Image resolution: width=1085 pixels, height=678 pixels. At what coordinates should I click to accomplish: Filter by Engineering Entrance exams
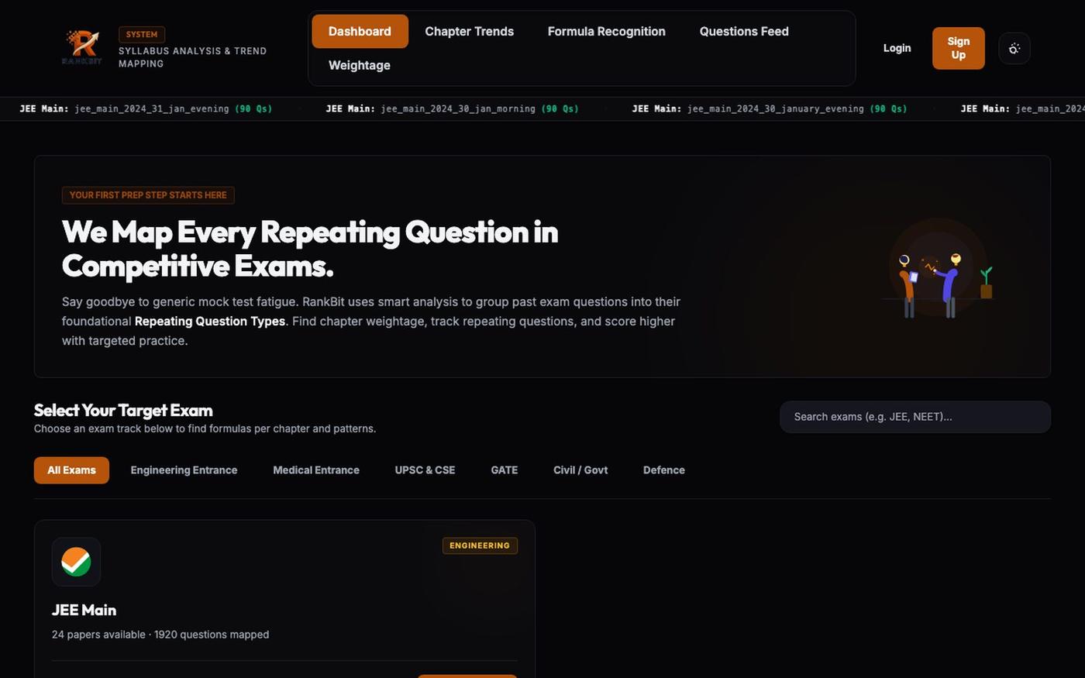pyautogui.click(x=184, y=470)
